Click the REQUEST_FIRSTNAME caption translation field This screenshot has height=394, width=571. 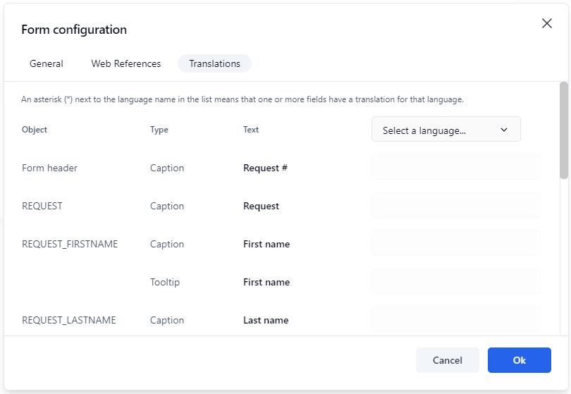click(455, 244)
